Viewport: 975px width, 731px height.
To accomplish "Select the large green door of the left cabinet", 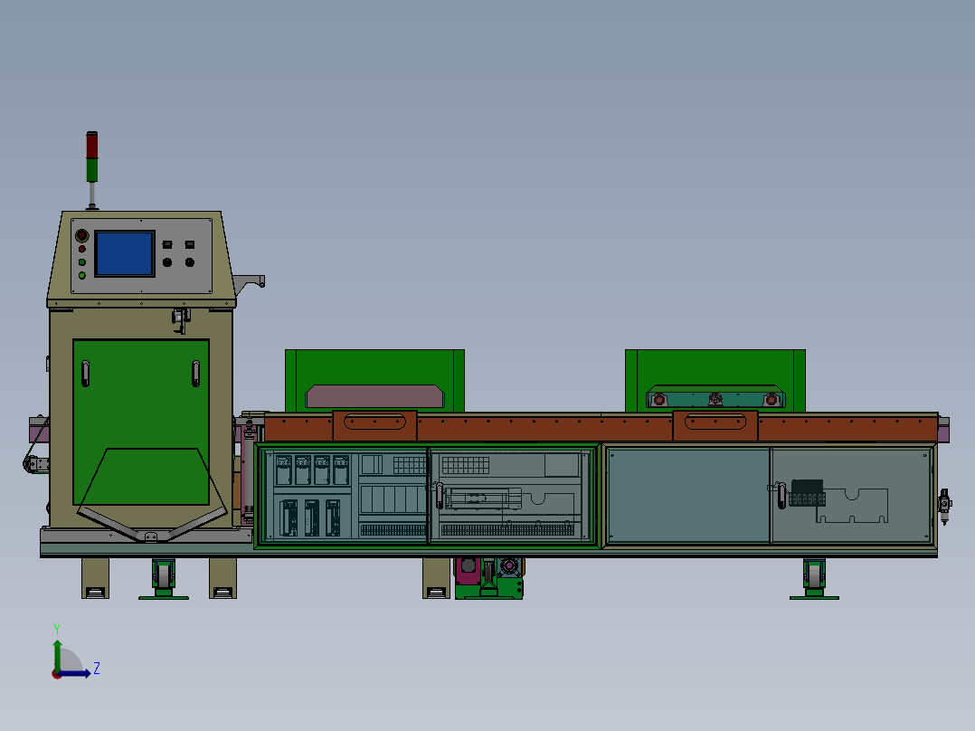I will pyautogui.click(x=141, y=422).
